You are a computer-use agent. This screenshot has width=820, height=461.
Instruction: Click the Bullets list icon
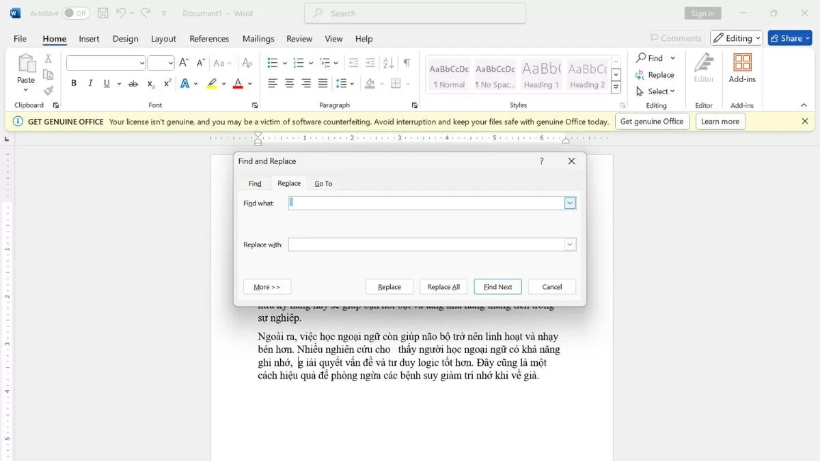coord(273,63)
